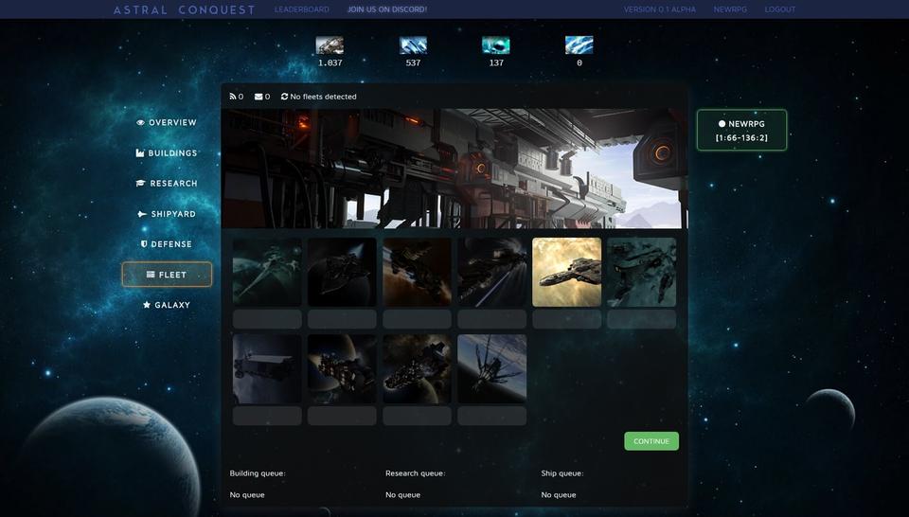Screen dimensions: 909x517
Task: Click the quantity field under the first ship
Action: pyautogui.click(x=267, y=319)
